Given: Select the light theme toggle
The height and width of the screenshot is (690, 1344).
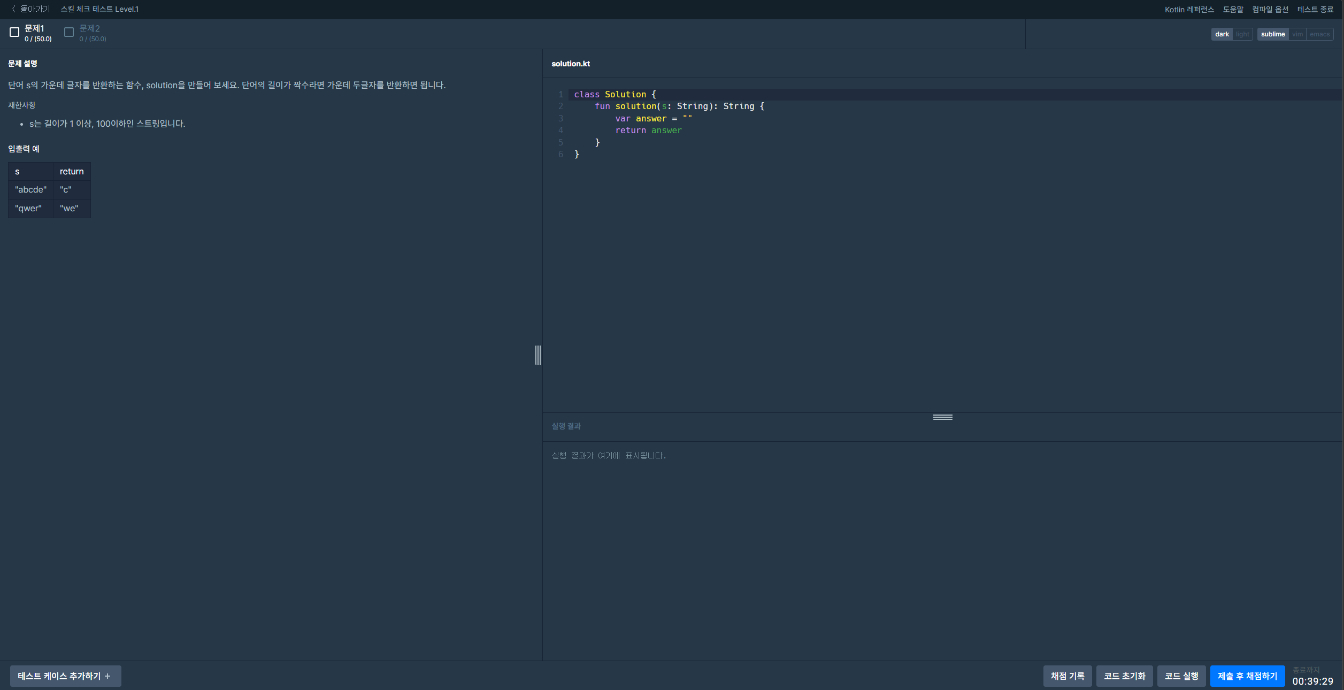Looking at the screenshot, I should pyautogui.click(x=1242, y=34).
